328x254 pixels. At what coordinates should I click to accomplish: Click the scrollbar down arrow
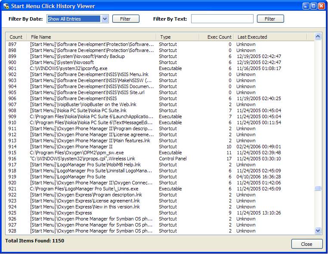tap(318, 231)
